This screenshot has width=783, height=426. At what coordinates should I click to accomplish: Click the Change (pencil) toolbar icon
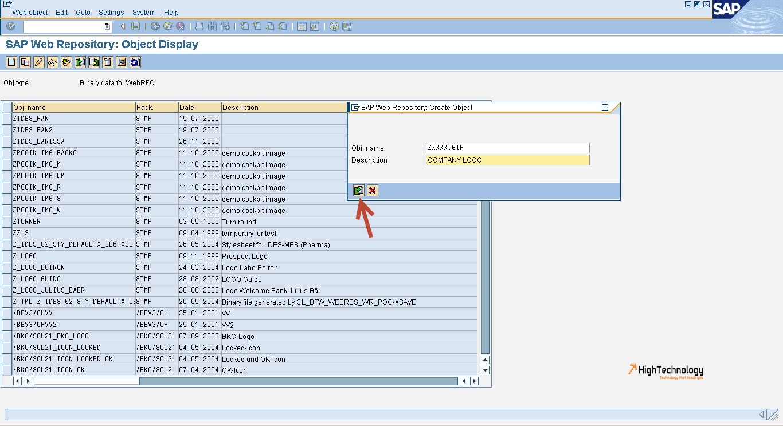(39, 62)
